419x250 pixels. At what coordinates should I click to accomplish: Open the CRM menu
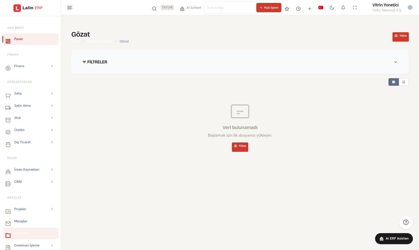[31, 182]
